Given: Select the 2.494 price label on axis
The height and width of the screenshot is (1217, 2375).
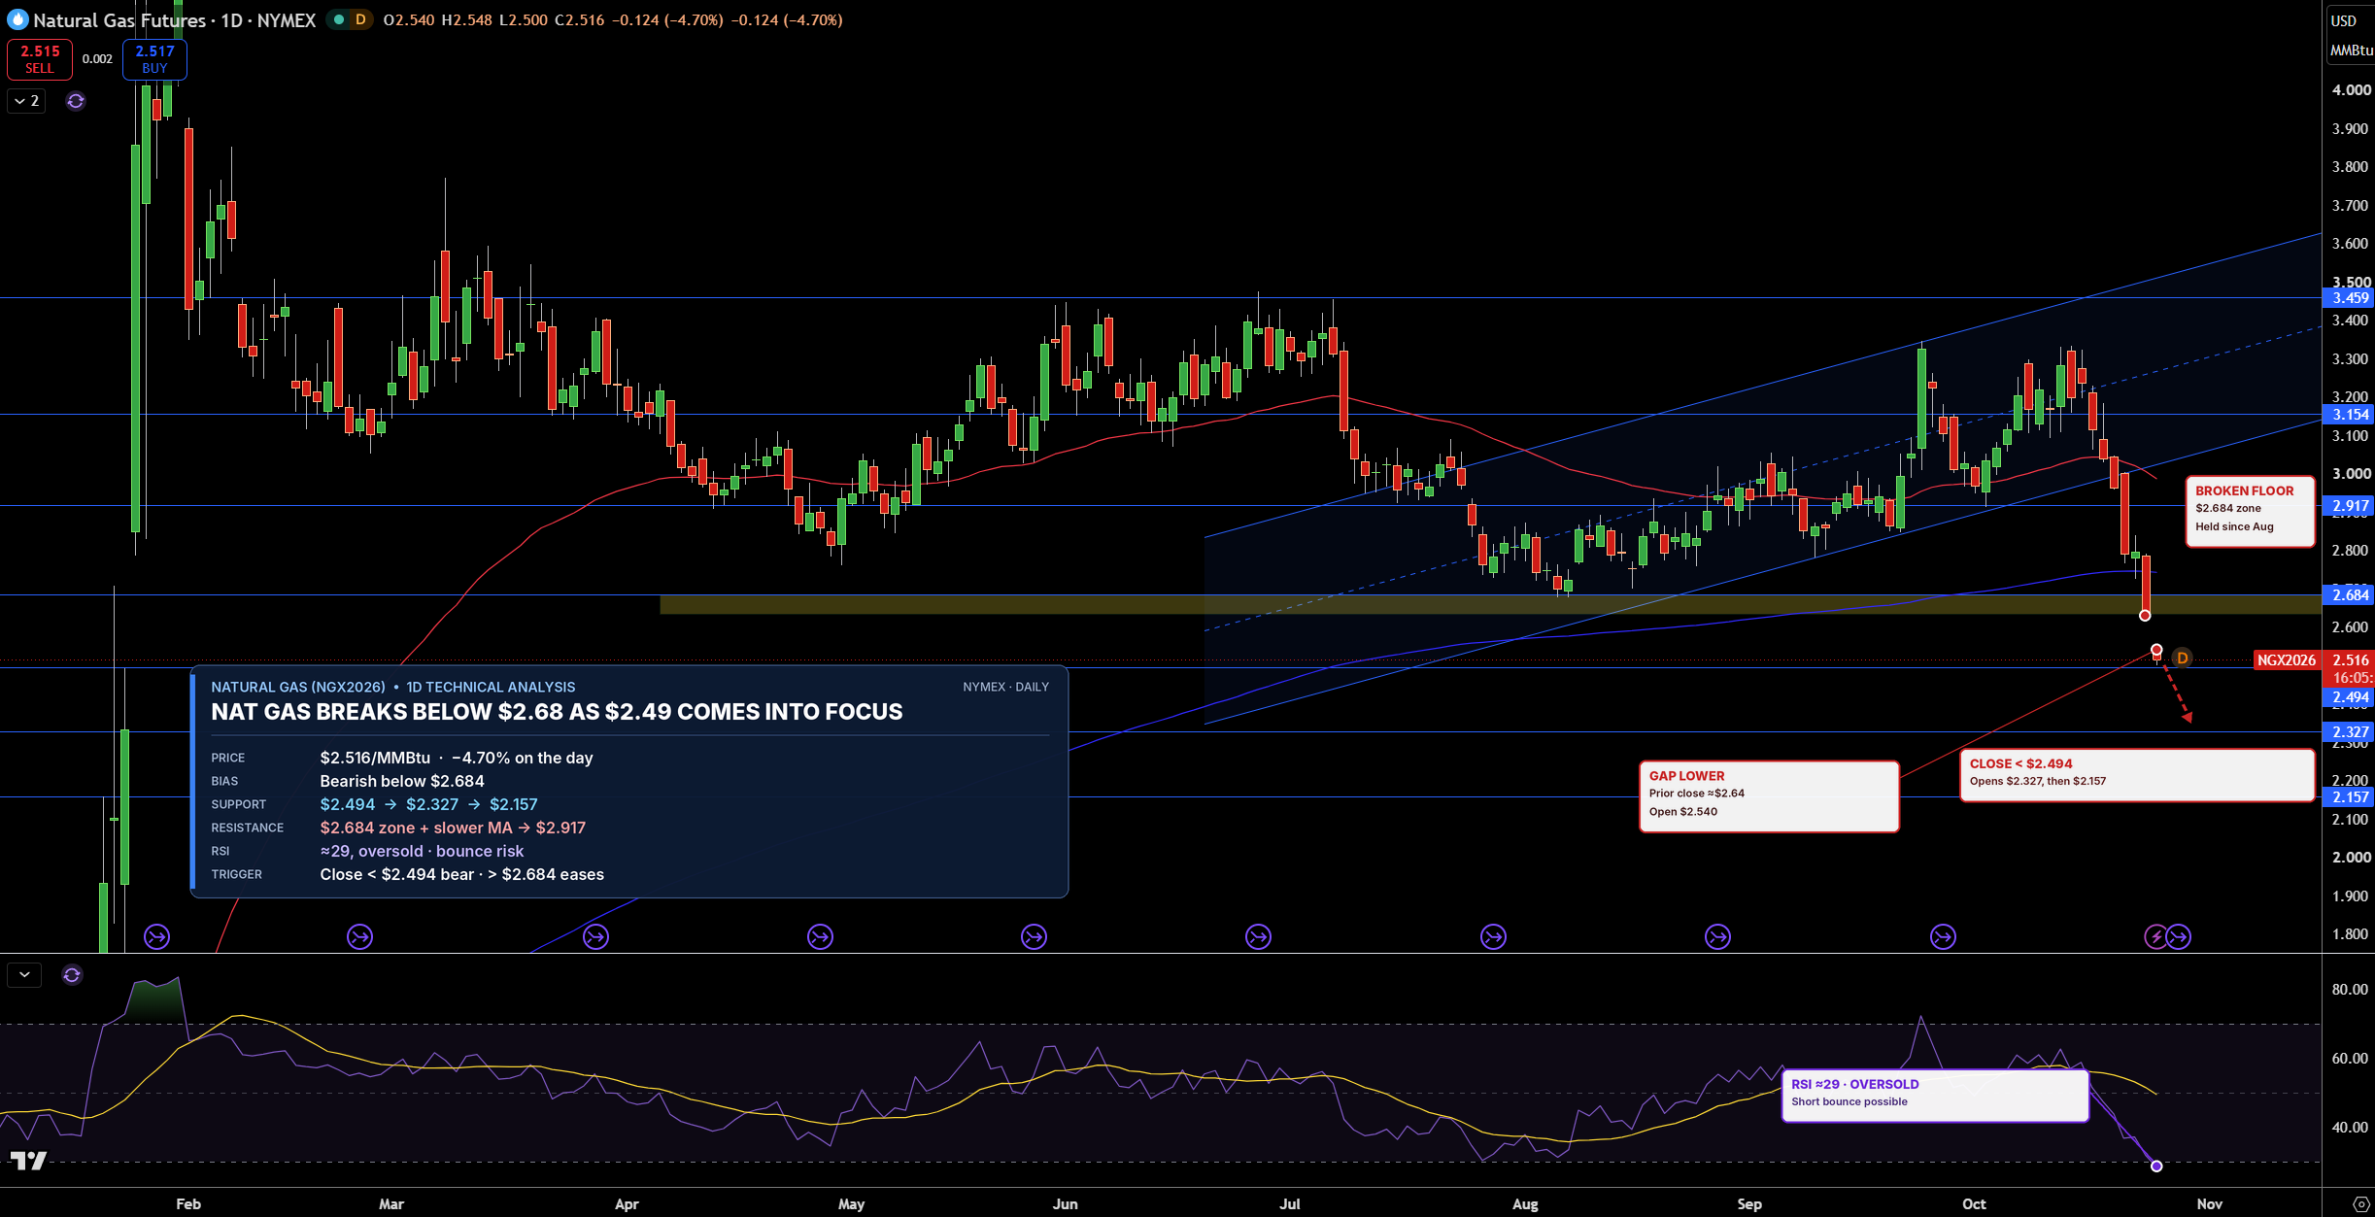Looking at the screenshot, I should pos(2350,697).
